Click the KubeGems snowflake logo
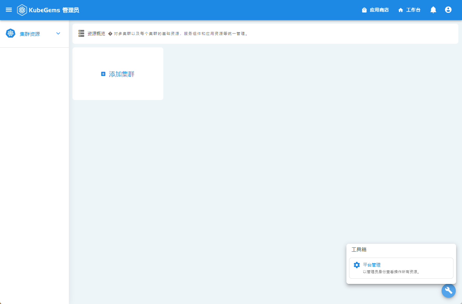Screen dimensions: 462x304 [x=22, y=10]
